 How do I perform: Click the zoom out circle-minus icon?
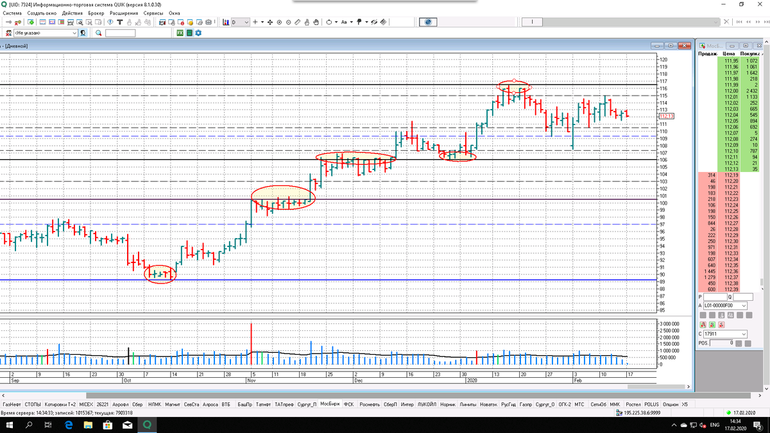coord(289,22)
